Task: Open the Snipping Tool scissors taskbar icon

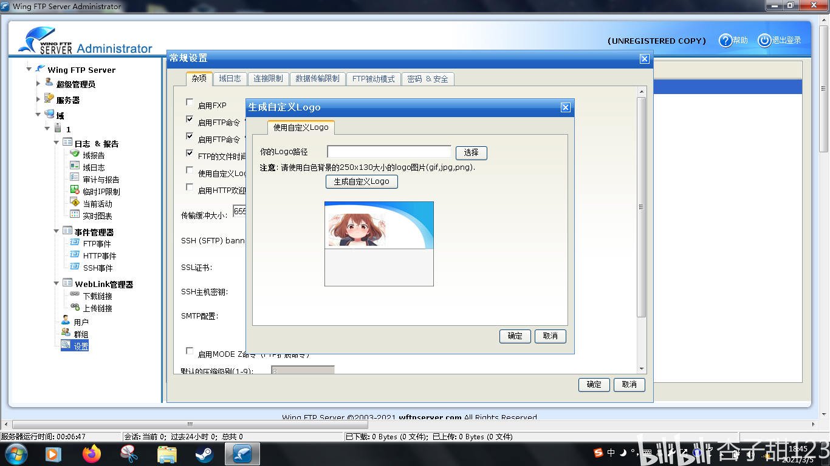Action: click(x=129, y=454)
